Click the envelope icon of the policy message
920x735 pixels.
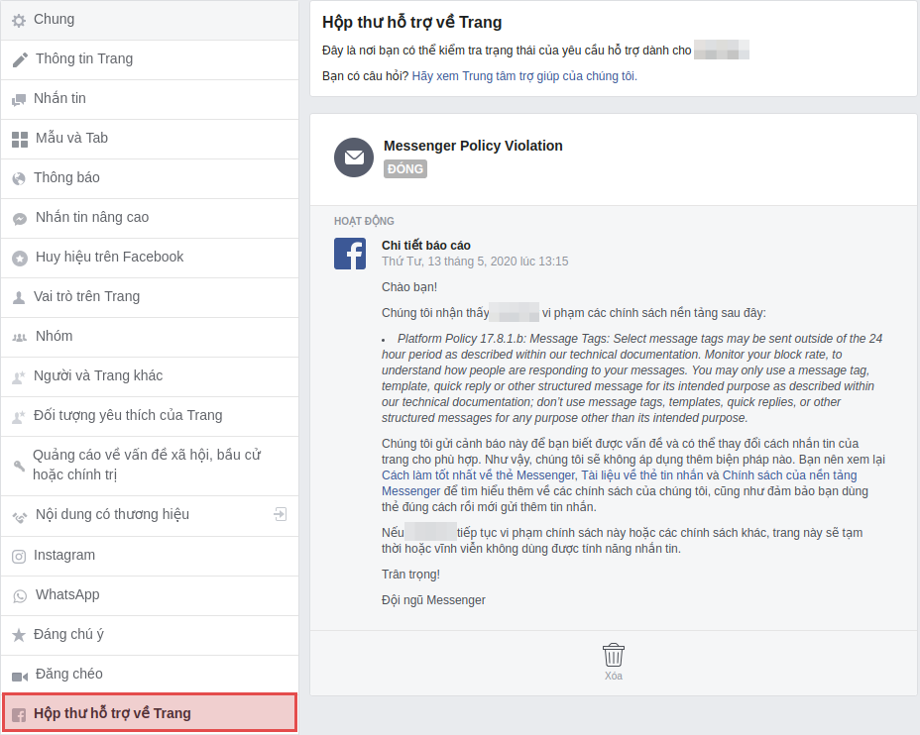354,157
